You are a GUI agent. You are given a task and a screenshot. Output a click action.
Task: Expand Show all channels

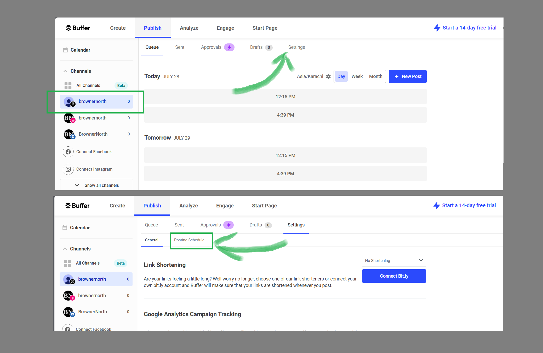click(96, 185)
